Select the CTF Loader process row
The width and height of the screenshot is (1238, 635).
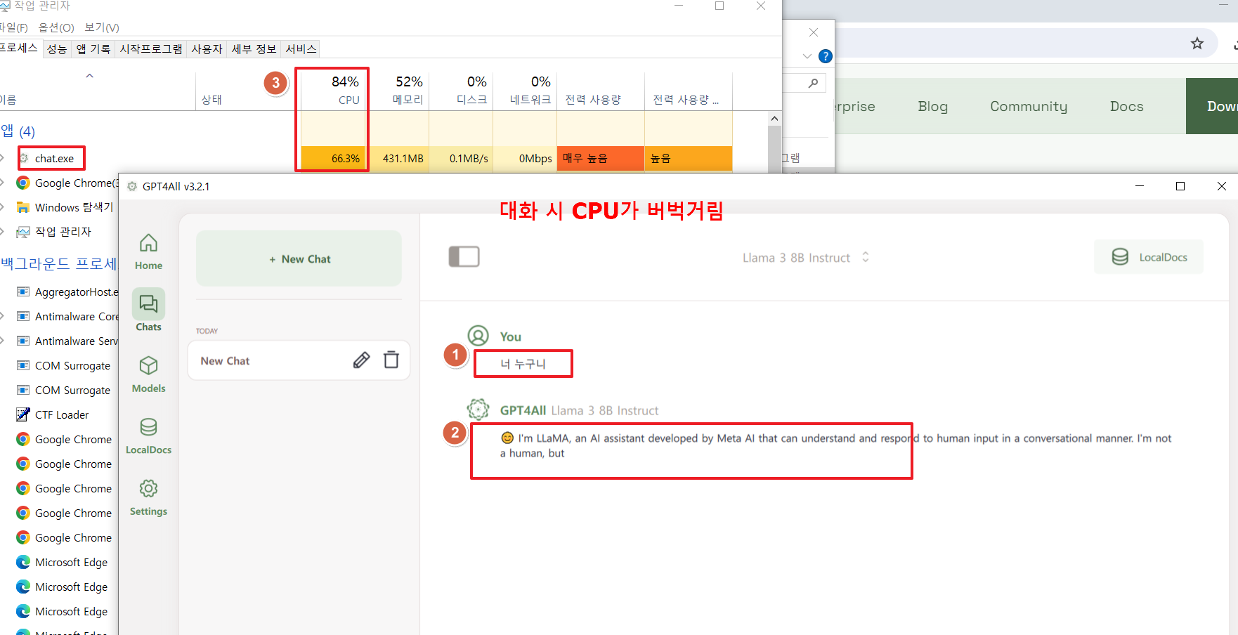point(62,414)
